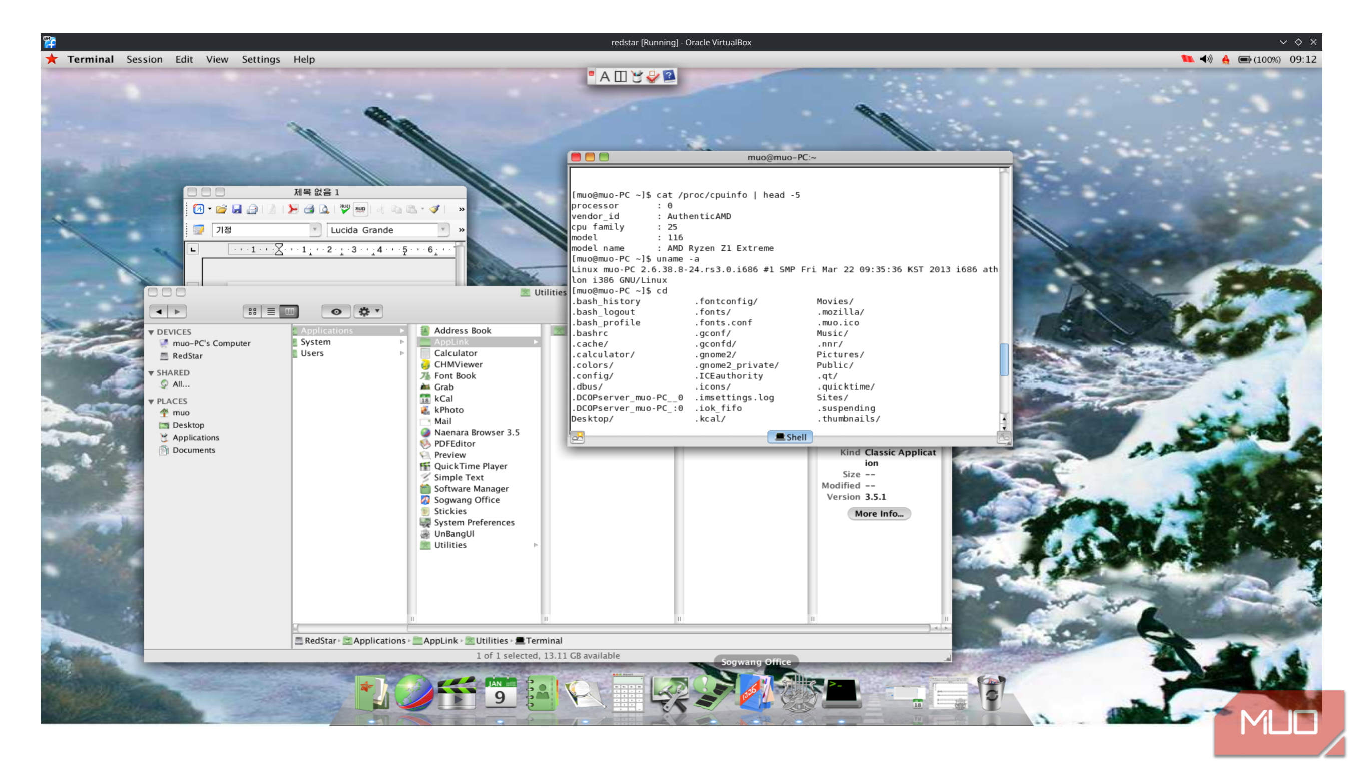Click the volume speaker icon in menu bar
Viewport: 1363px width, 775px height.
click(1205, 59)
